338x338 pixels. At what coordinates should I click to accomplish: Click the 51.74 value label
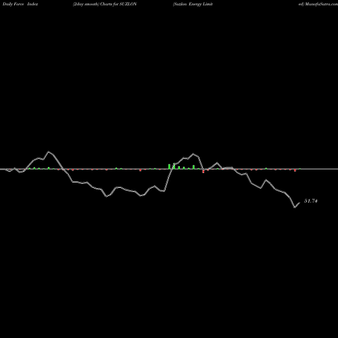pyautogui.click(x=311, y=201)
